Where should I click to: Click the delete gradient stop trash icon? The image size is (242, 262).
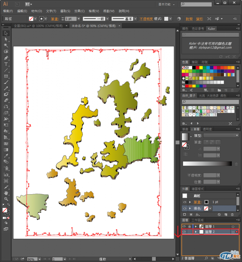(236, 164)
